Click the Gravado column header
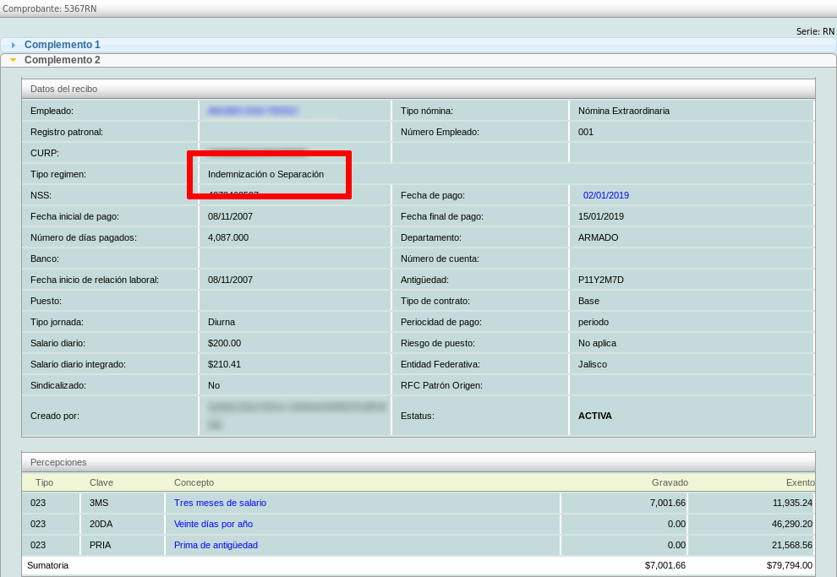 669,482
